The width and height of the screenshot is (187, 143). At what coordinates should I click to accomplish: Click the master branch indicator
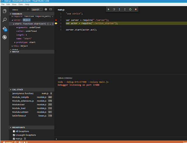8,142
